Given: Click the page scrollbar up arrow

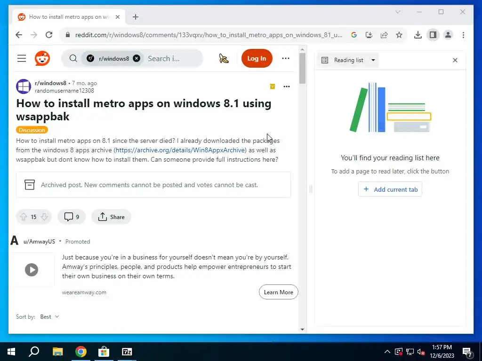Looking at the screenshot, I should click(303, 49).
